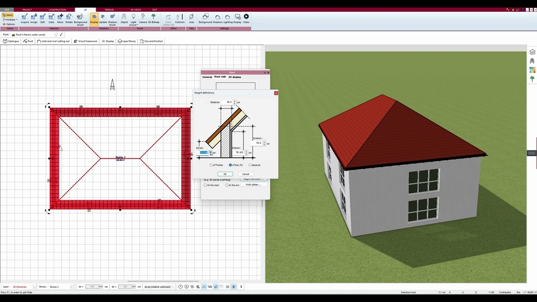Close the Height definitions dialog
The image size is (537, 302).
click(x=276, y=93)
